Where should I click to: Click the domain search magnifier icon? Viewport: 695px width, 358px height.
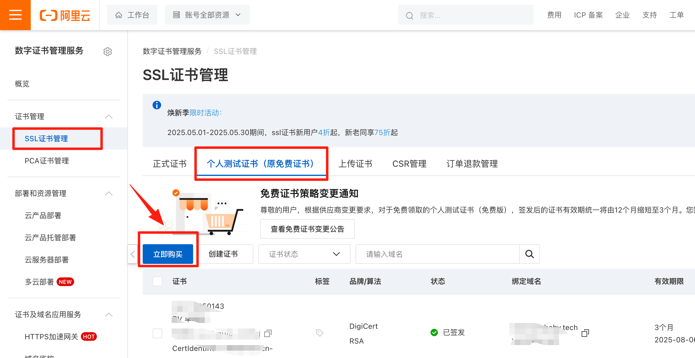click(x=529, y=254)
